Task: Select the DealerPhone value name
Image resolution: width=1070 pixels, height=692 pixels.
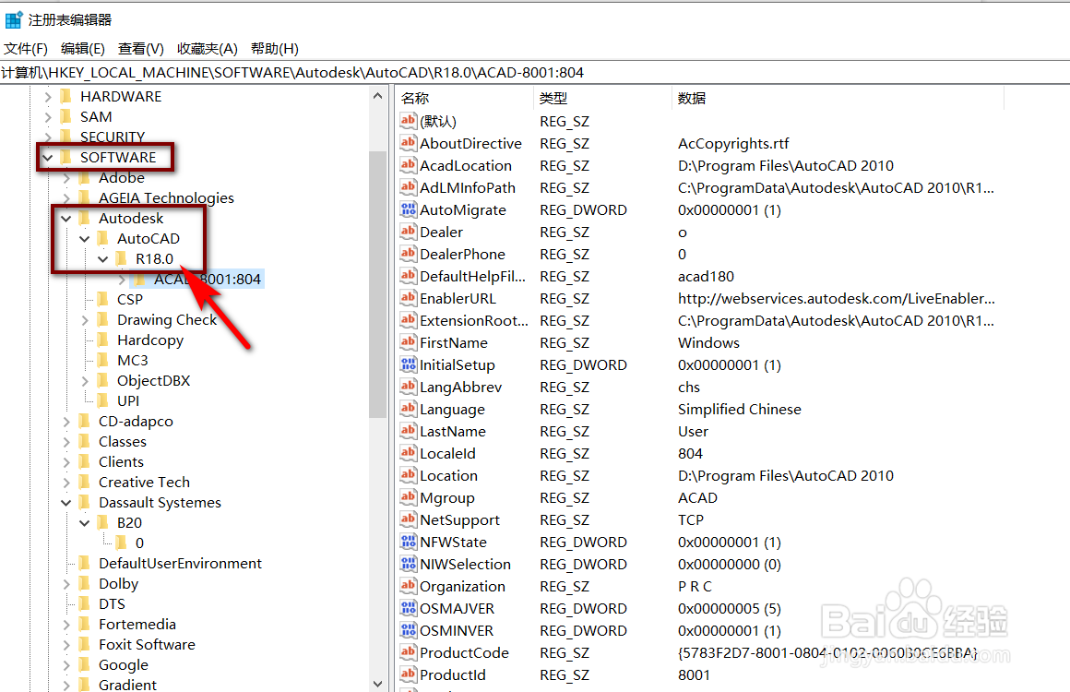Action: coord(462,254)
